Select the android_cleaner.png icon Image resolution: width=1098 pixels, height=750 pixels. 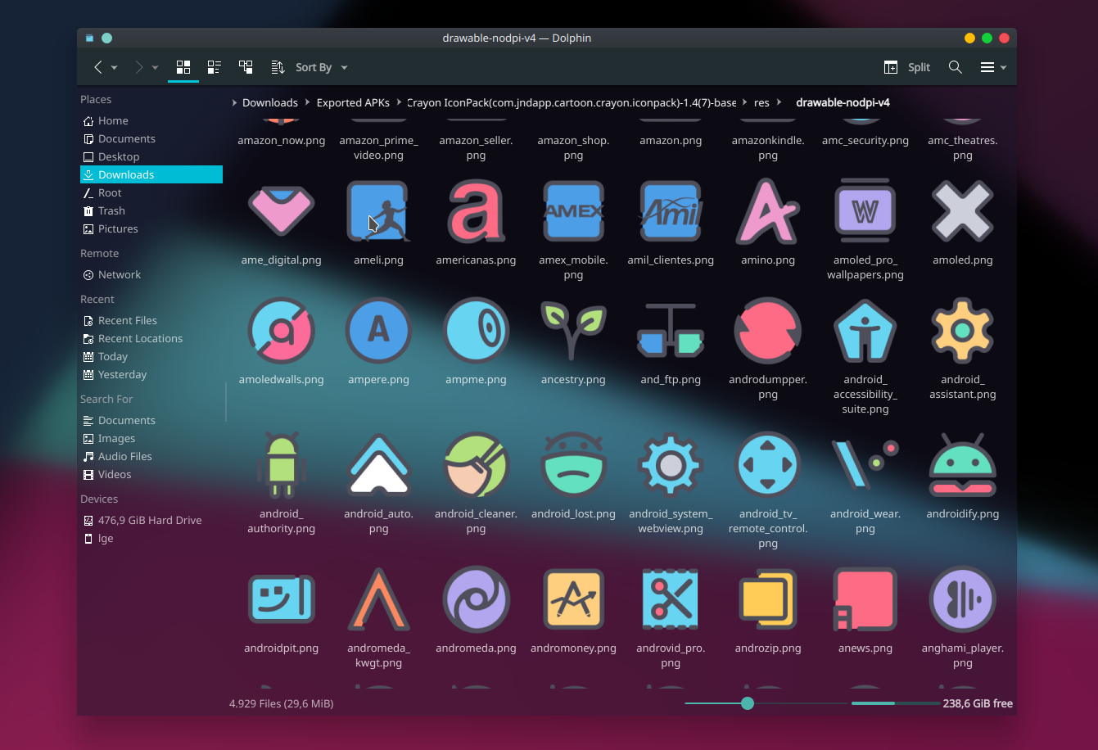[x=476, y=465]
